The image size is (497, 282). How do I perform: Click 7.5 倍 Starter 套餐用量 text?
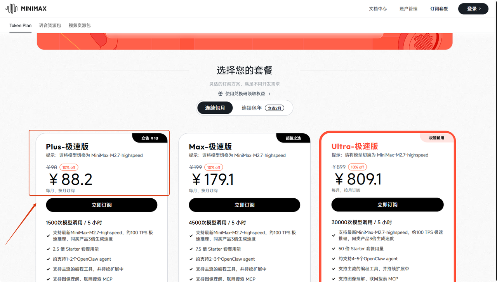(x=218, y=249)
